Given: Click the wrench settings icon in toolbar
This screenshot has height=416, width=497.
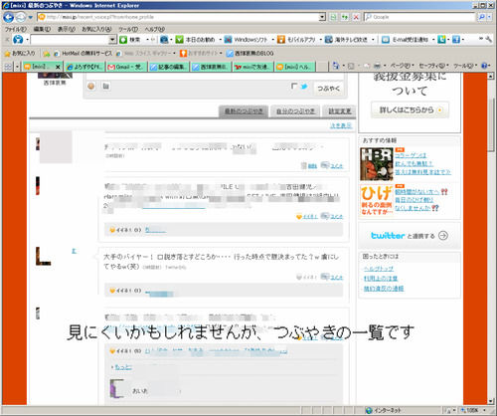Looking at the screenshot, I should click(489, 40).
